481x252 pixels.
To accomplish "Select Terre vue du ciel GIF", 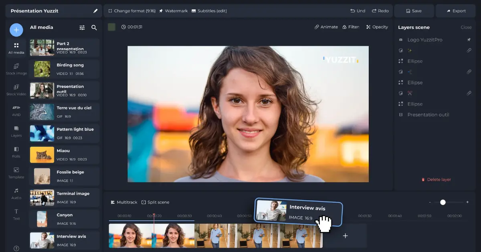I will pyautogui.click(x=64, y=112).
